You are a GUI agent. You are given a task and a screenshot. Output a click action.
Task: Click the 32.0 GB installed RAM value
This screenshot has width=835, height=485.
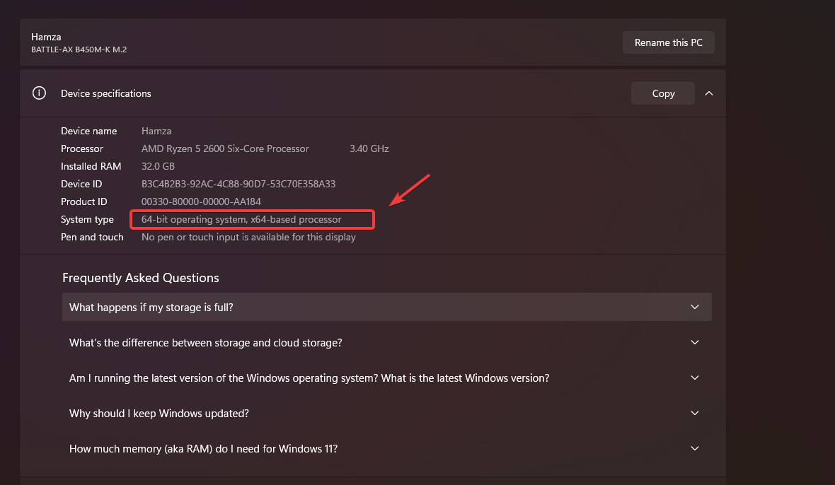click(158, 166)
